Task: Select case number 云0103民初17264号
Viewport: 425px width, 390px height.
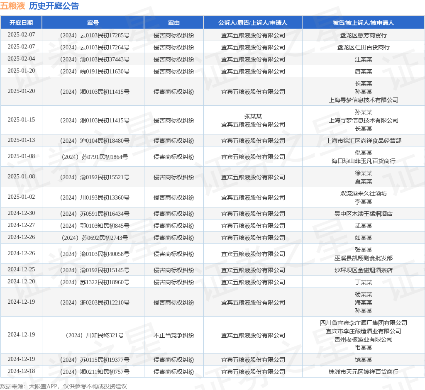Action: [x=95, y=47]
